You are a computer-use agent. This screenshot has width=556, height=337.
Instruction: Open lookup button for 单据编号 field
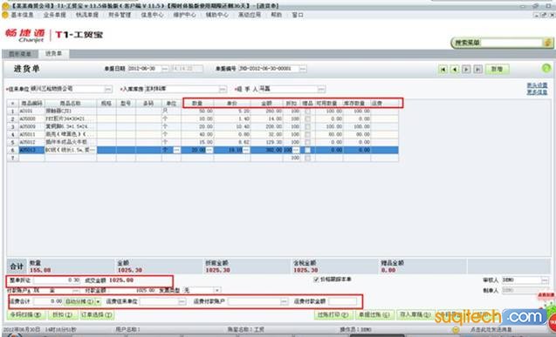[x=303, y=69]
